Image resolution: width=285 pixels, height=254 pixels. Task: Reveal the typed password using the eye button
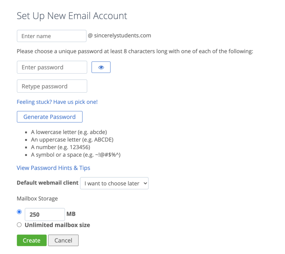click(101, 67)
